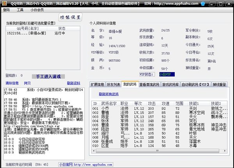Switch to the 查看酒馆武将 tab
The width and height of the screenshot is (234, 168).
pos(149,84)
